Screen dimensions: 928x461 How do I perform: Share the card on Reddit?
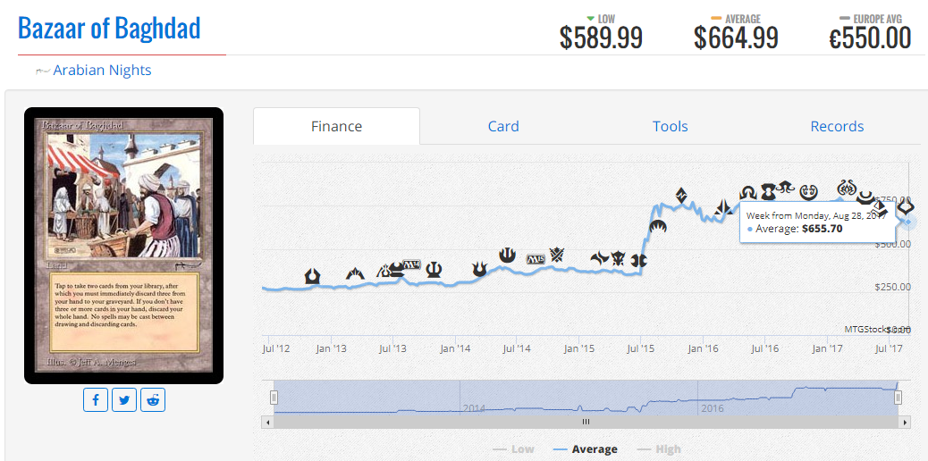pos(153,400)
